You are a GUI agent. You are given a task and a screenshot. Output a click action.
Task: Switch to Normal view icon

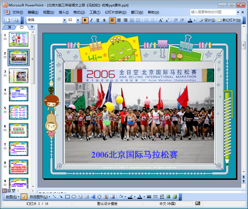(x=4, y=190)
